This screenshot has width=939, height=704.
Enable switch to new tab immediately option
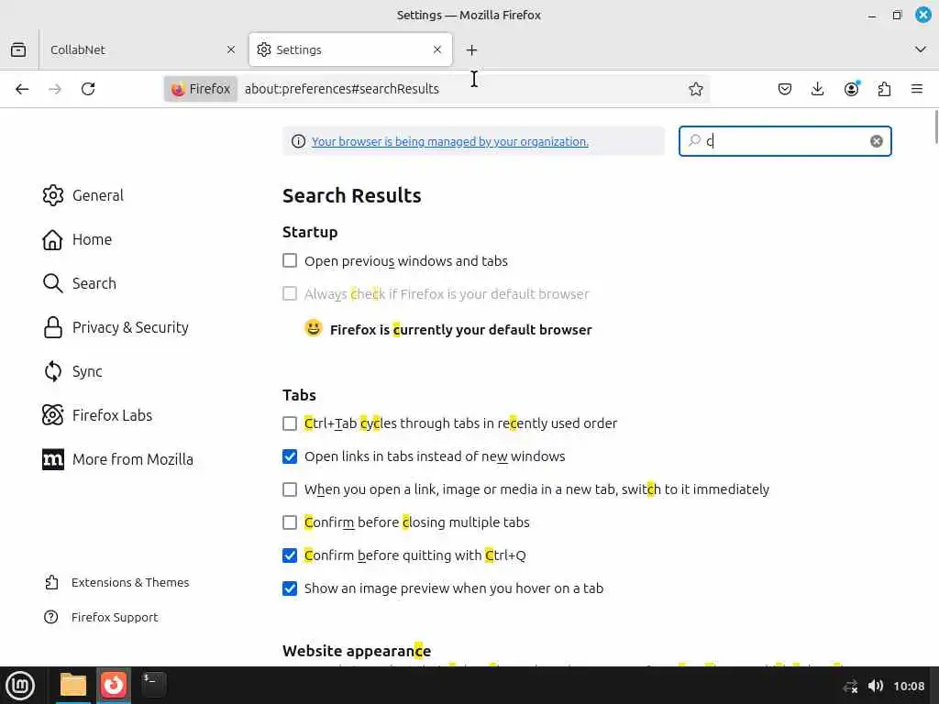(x=290, y=489)
